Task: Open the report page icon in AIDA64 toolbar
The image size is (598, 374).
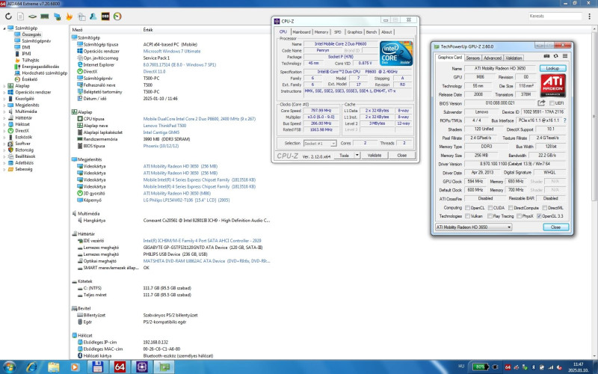Action: pos(21,16)
